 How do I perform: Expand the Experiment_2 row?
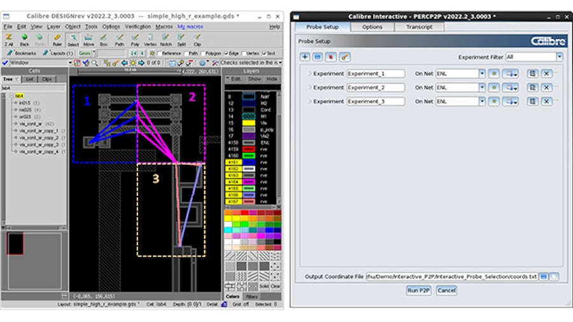tap(309, 88)
